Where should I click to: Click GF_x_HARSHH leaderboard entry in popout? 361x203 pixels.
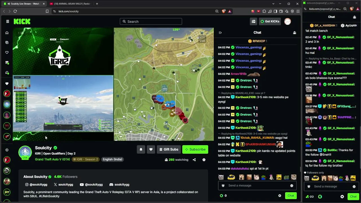tap(324, 25)
